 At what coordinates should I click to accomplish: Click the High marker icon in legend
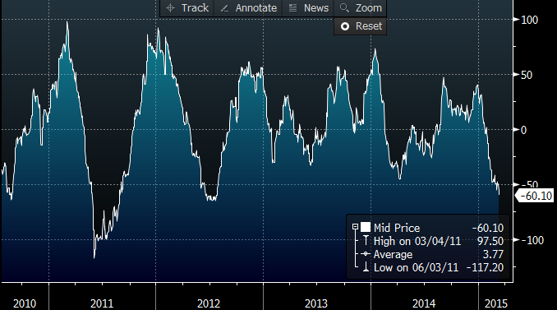pyautogui.click(x=366, y=241)
